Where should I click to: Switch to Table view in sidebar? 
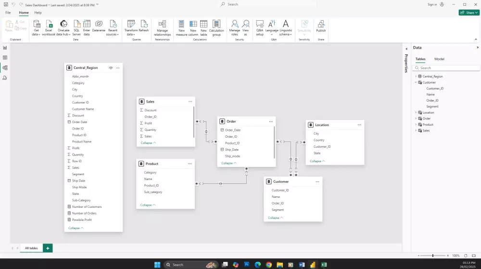pos(5,58)
